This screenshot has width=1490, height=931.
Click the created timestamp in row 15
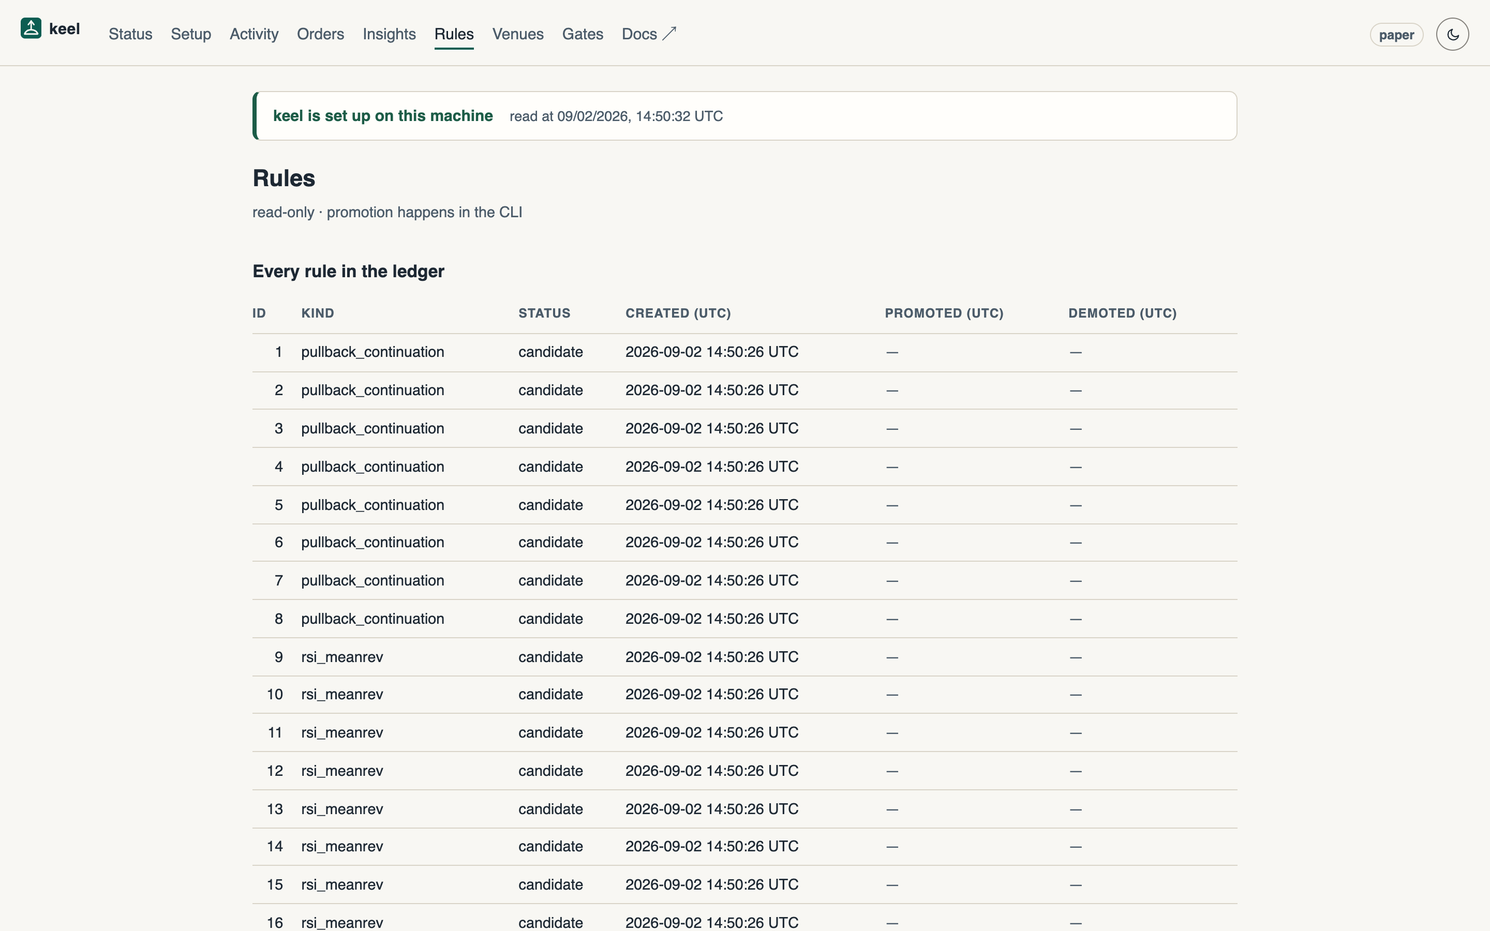tap(712, 885)
